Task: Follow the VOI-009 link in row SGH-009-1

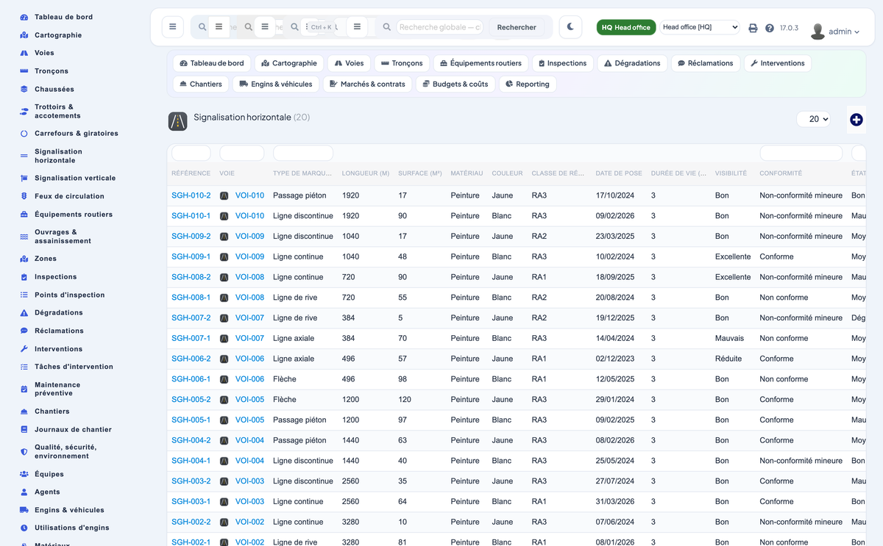Action: click(x=249, y=256)
